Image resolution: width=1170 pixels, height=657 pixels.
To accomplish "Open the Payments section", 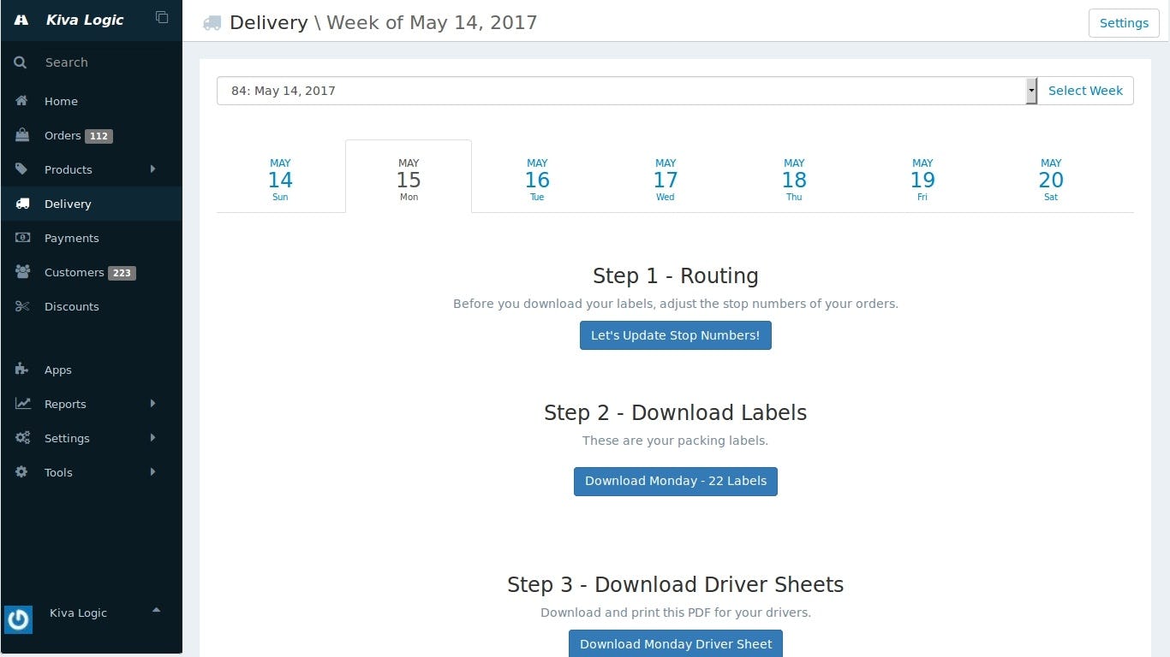I will click(x=71, y=238).
